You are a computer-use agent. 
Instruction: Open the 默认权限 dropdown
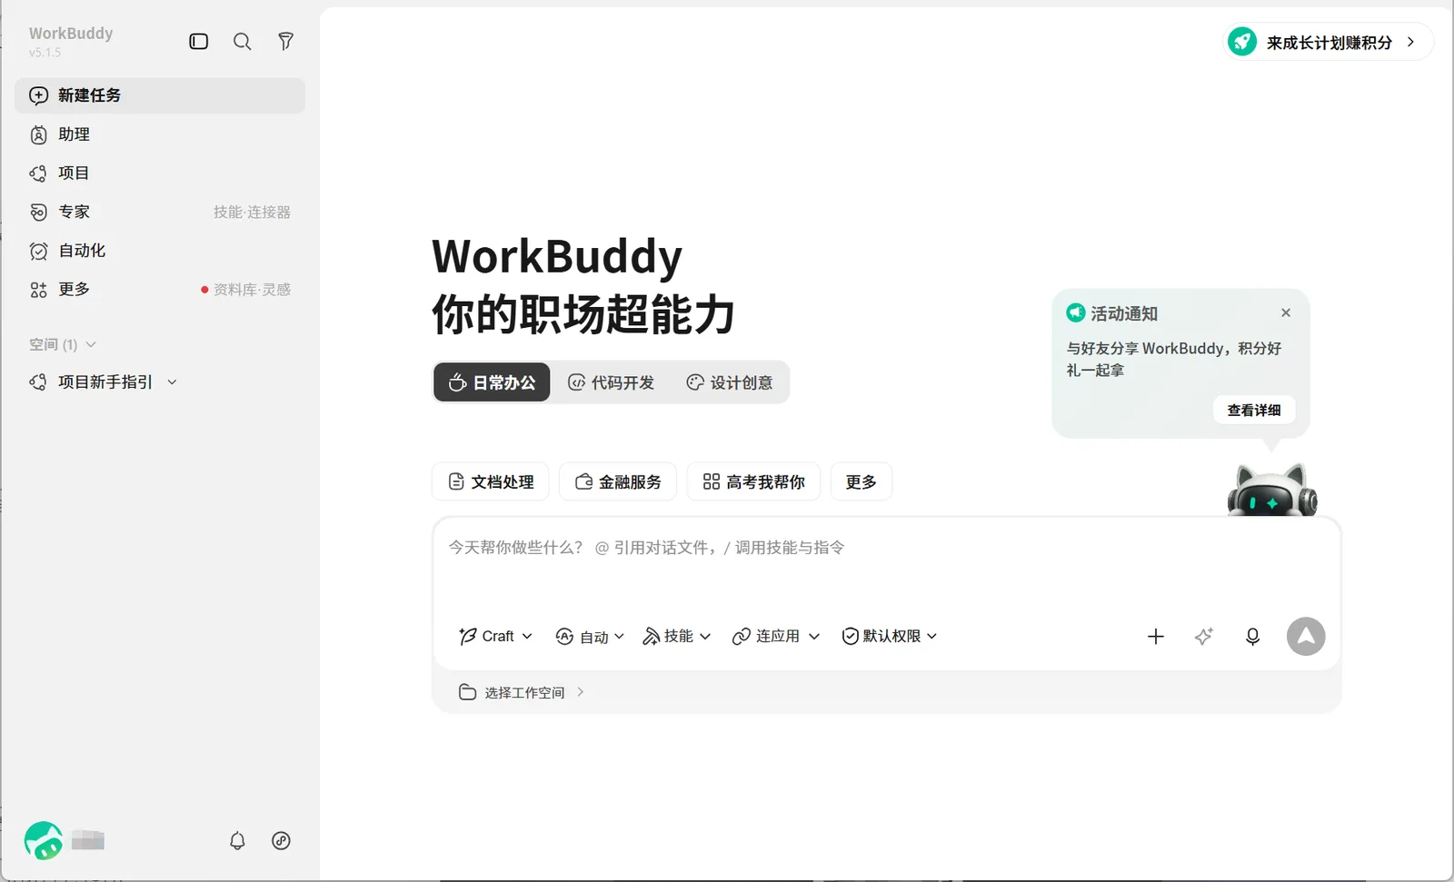coord(889,636)
